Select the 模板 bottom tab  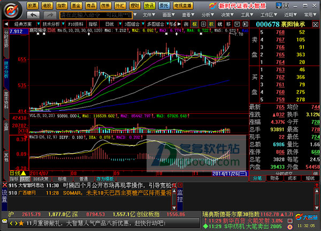[x=25, y=179]
